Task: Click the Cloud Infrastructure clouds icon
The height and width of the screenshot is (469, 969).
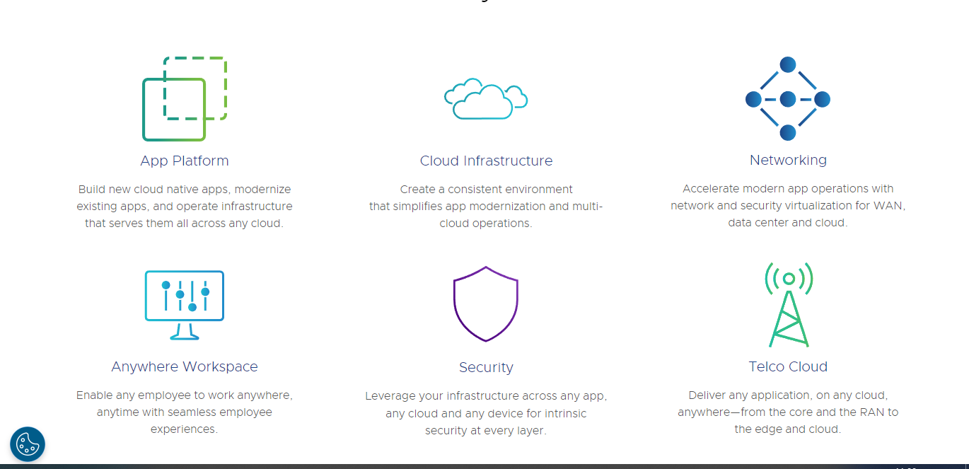Action: (486, 99)
